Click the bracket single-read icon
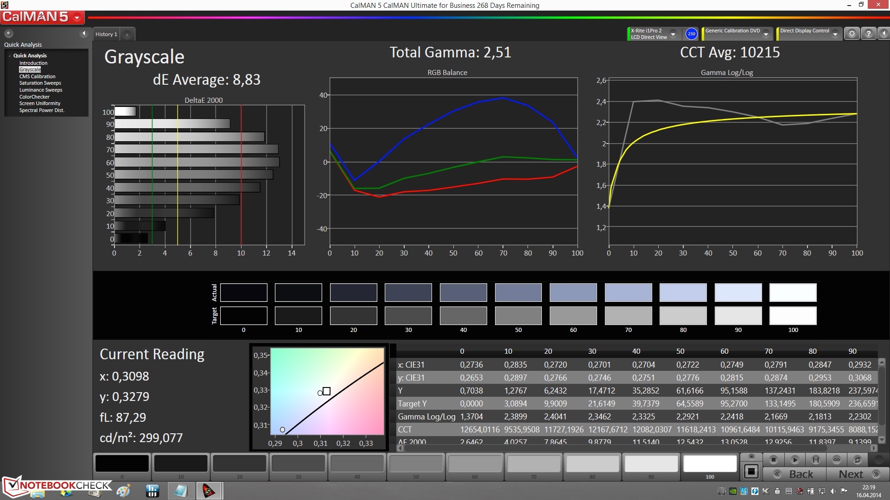 click(x=815, y=460)
